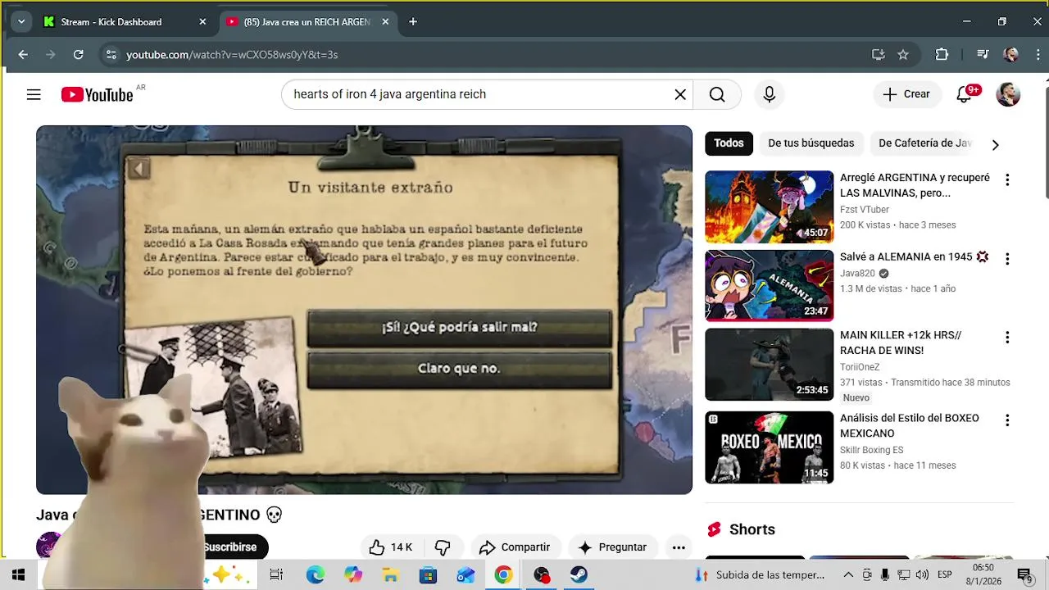Open the MAIN KILLER stream thumbnail
This screenshot has width=1049, height=590.
click(x=769, y=365)
